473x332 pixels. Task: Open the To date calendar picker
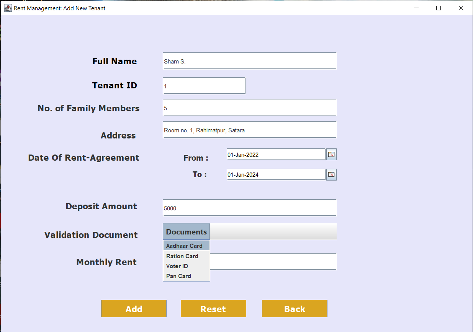click(331, 174)
